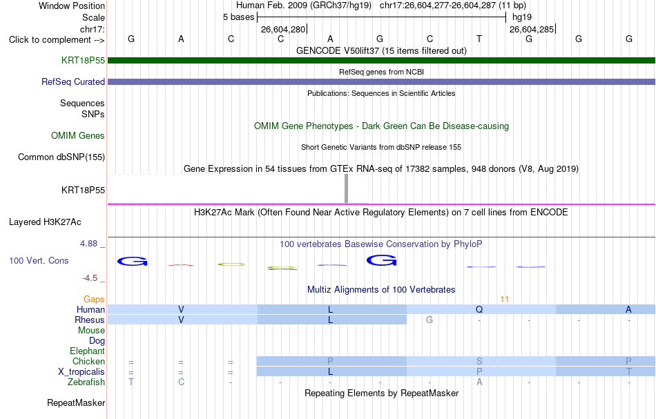
Task: Click the 'Click to complement -->' label
Action: click(x=57, y=40)
